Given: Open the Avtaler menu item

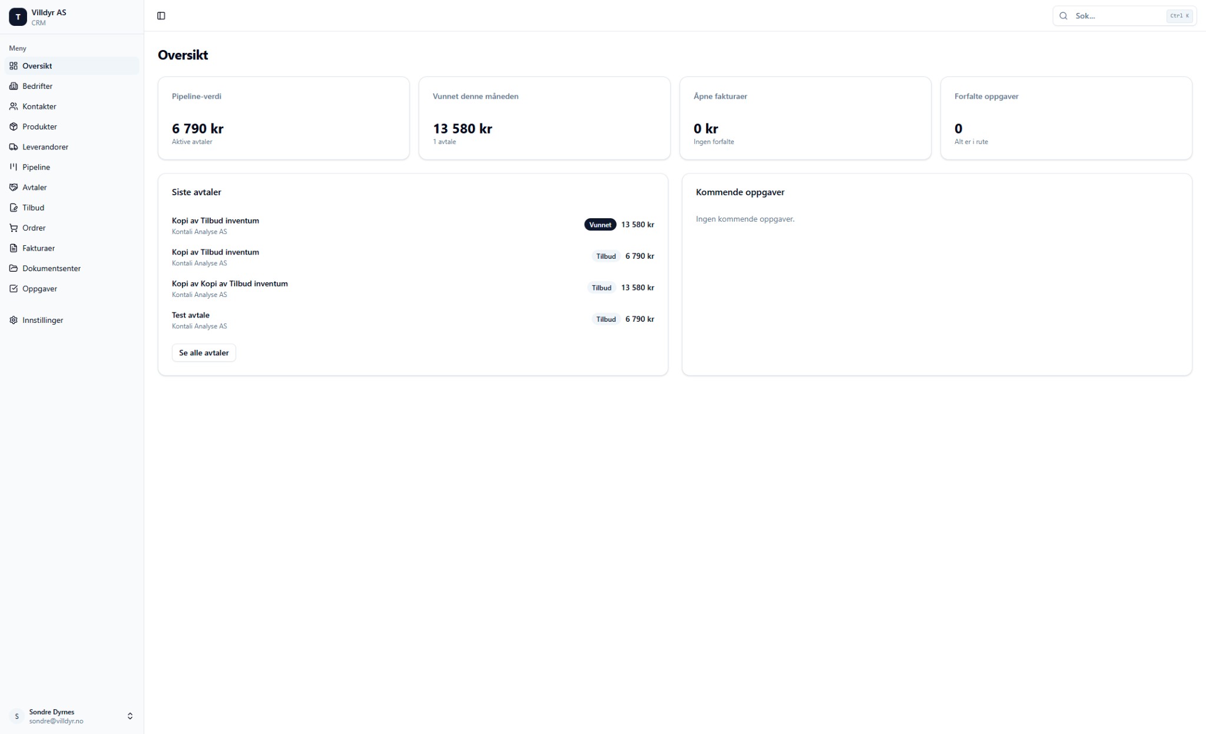Looking at the screenshot, I should pyautogui.click(x=34, y=187).
